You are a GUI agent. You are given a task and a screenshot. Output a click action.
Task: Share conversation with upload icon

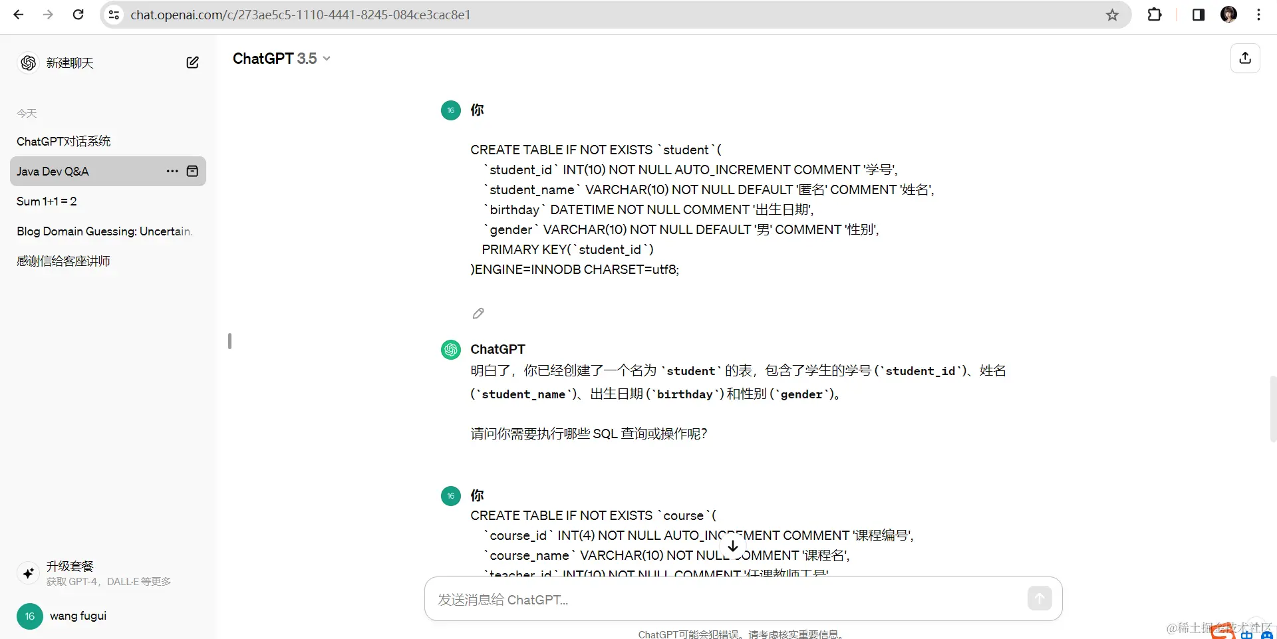[1245, 58]
